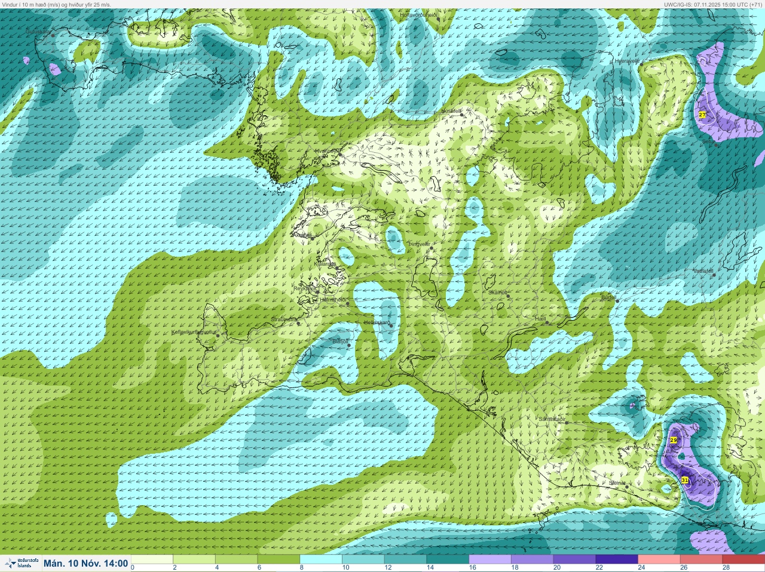
Task: Click the forecast time 'Mán. 10 Nóv. 14:00'
Action: tap(85, 563)
